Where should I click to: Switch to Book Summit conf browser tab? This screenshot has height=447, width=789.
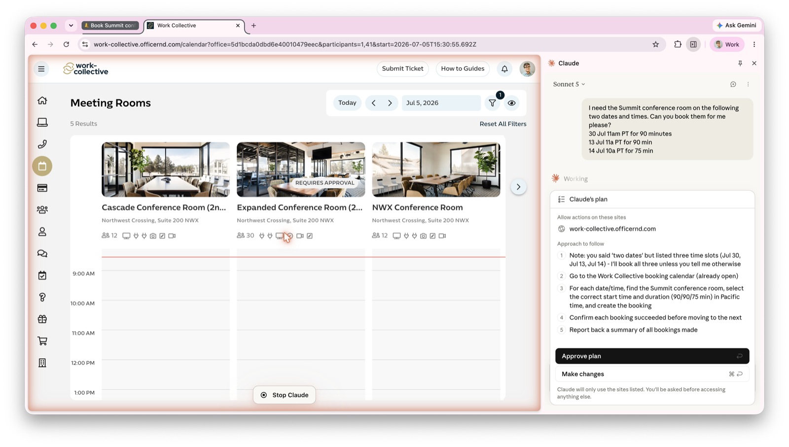[110, 25]
